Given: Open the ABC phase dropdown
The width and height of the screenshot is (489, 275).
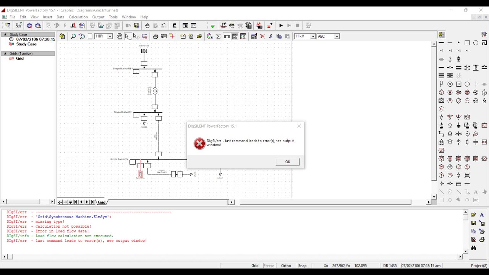Looking at the screenshot, I should click(337, 36).
